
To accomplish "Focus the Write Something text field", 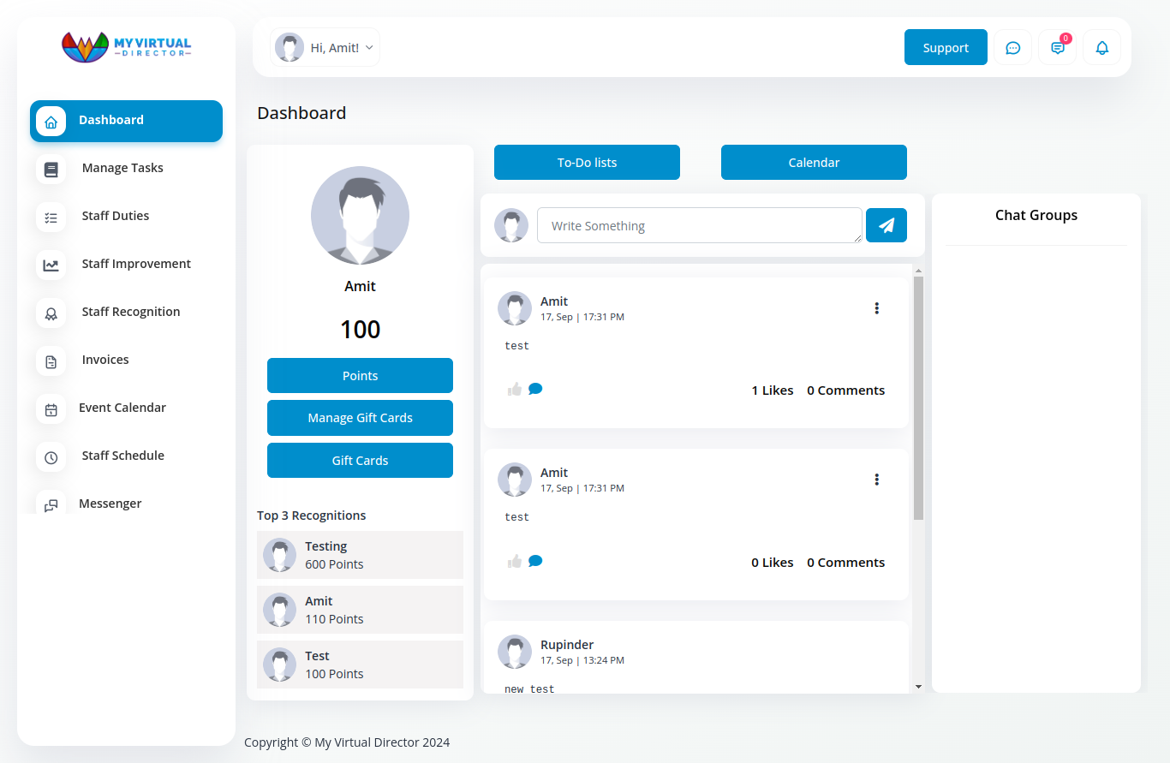I will pyautogui.click(x=699, y=225).
